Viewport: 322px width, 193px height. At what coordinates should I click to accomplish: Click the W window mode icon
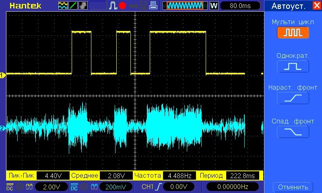coord(214,6)
